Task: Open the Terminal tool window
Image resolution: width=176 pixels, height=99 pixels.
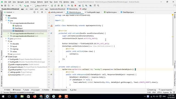Action: [x=17, y=90]
